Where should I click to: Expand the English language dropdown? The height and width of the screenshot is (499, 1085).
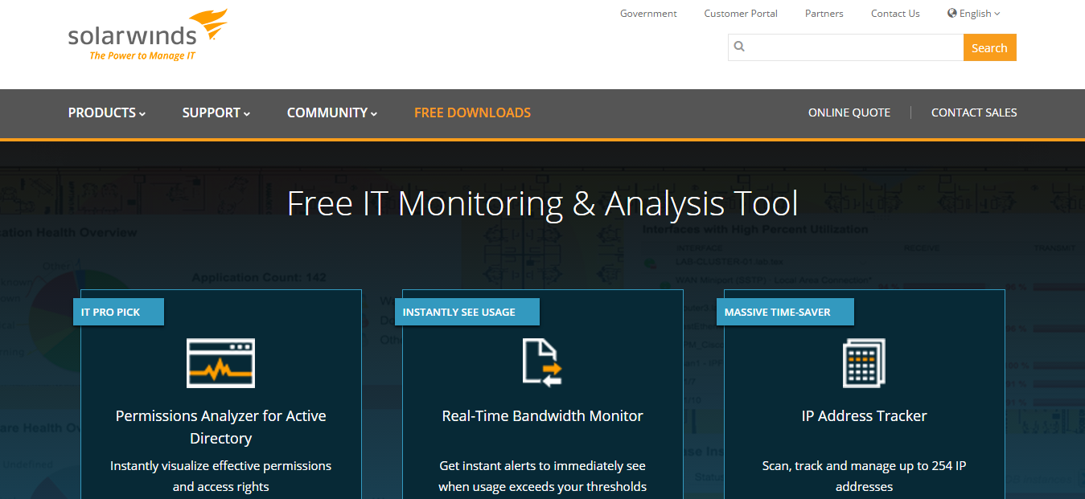(974, 13)
